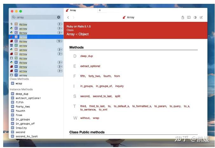Open the without link under W
This screenshot has width=215, height=148.
85,118
